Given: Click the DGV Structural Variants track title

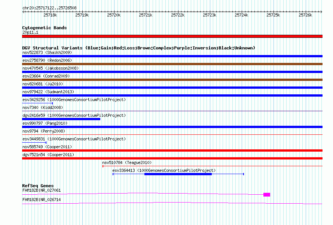Looking at the screenshot, I should (x=139, y=48).
